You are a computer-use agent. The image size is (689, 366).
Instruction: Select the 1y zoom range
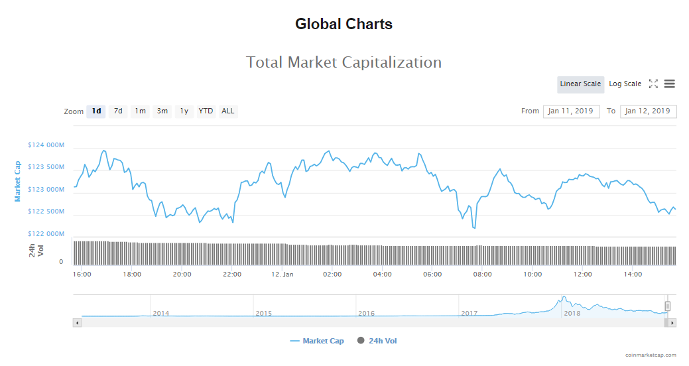pyautogui.click(x=184, y=111)
